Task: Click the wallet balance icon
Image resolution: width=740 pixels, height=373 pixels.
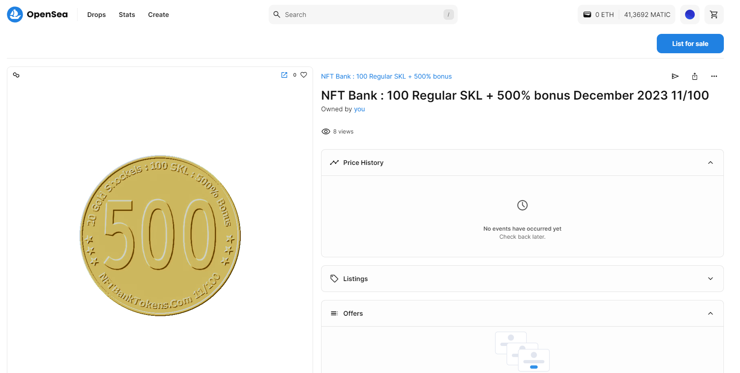Action: click(587, 15)
